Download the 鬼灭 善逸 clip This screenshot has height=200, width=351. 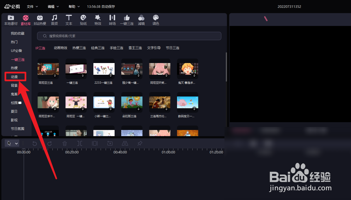(194, 76)
